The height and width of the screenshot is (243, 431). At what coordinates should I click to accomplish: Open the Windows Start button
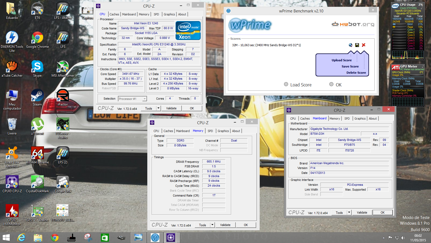6,238
